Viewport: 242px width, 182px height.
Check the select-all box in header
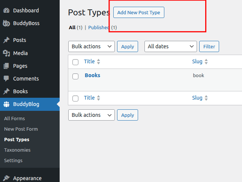coord(75,62)
